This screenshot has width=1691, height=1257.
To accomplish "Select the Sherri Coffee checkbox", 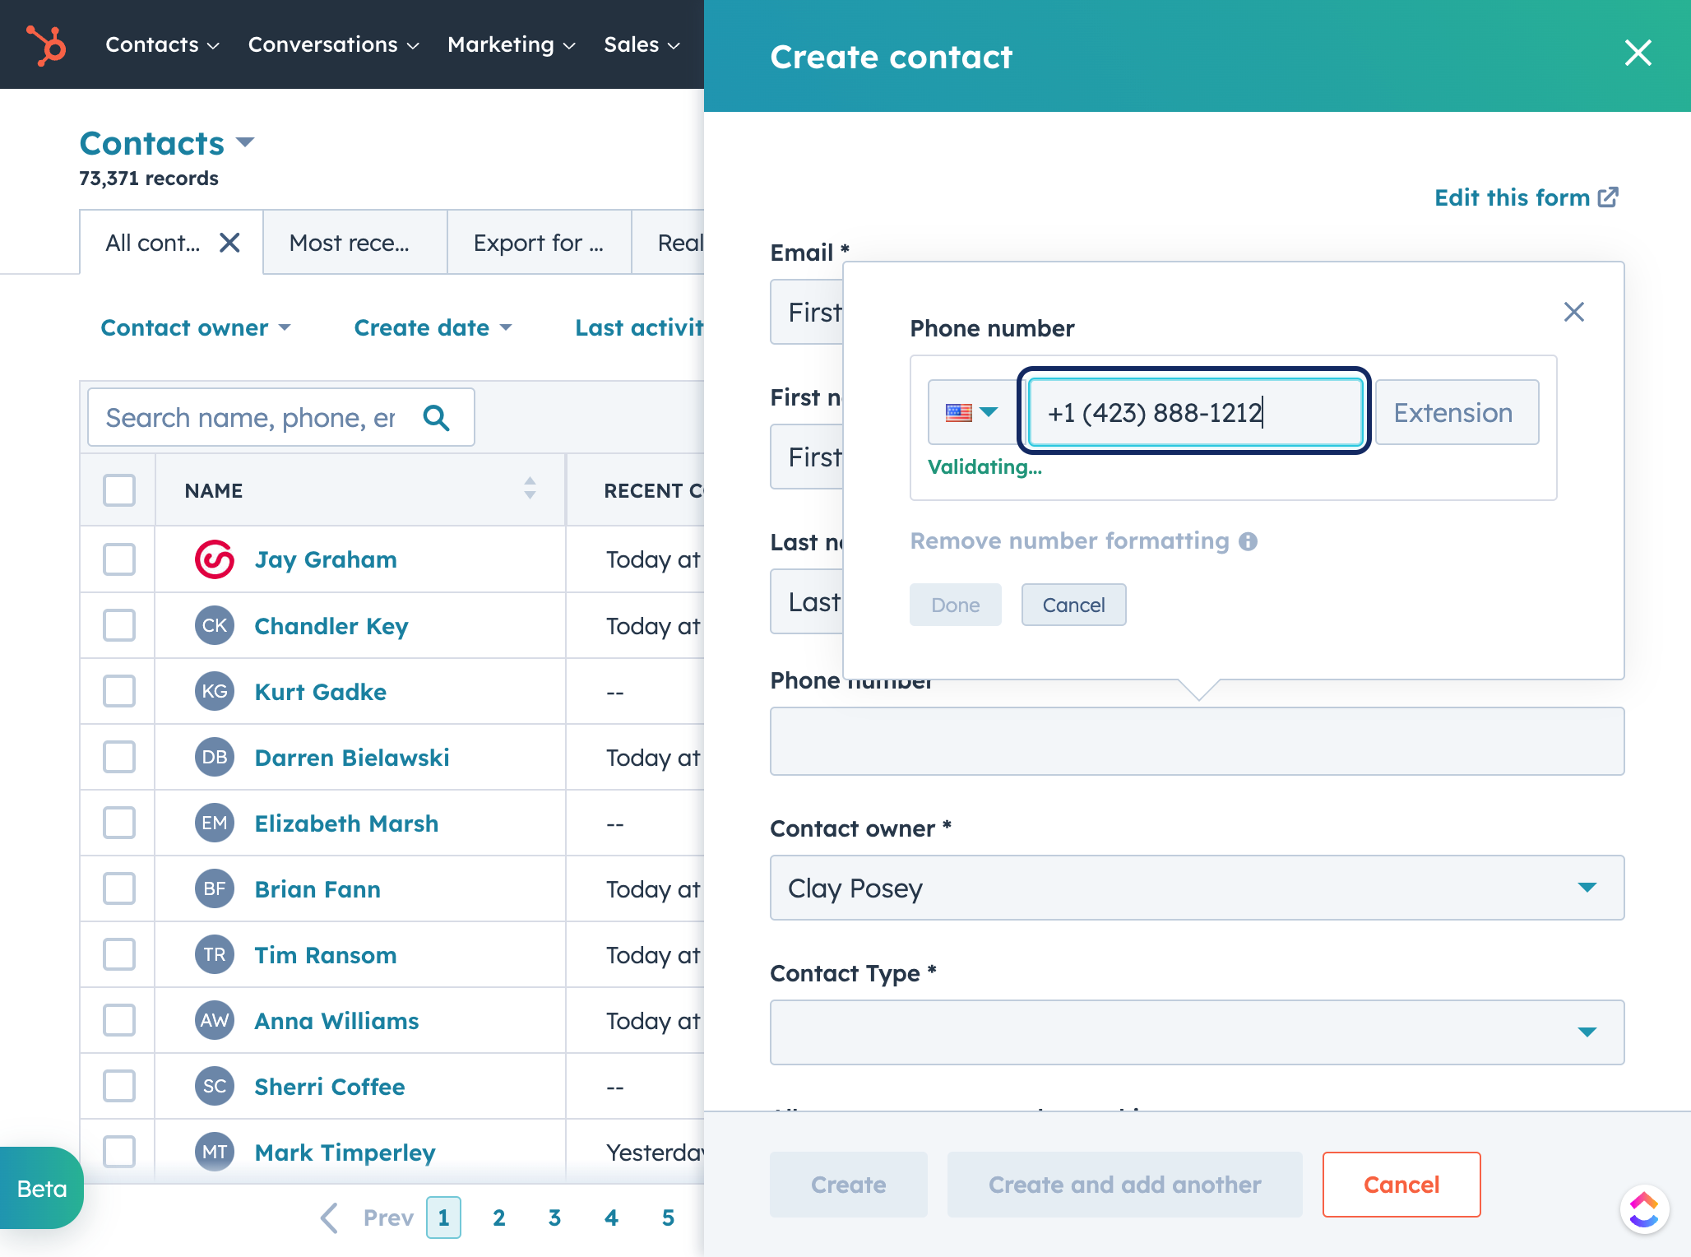I will tap(119, 1086).
